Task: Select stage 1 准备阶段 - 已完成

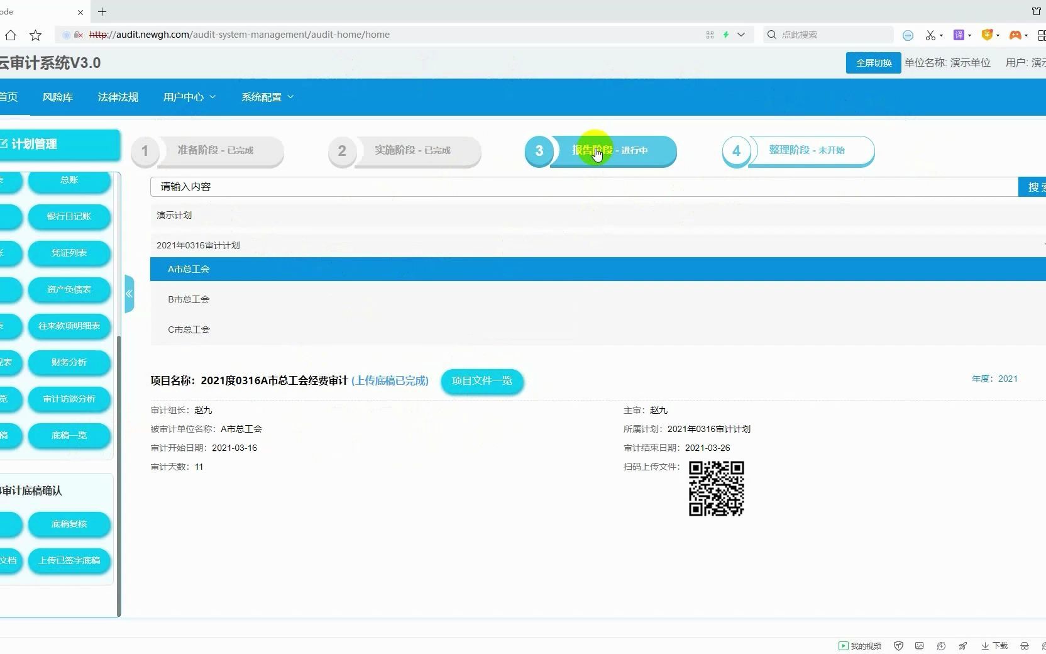Action: (208, 151)
